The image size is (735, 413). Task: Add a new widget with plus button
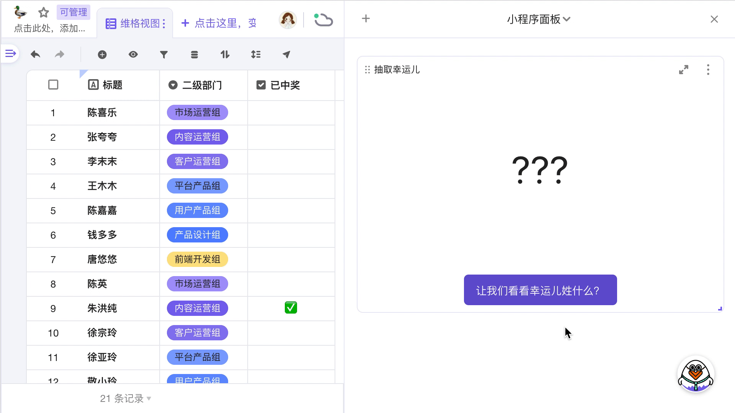coord(366,19)
